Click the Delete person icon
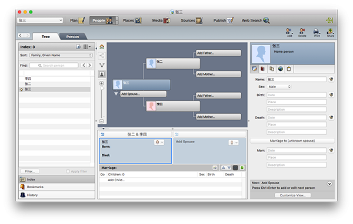The image size is (353, 224). click(302, 32)
